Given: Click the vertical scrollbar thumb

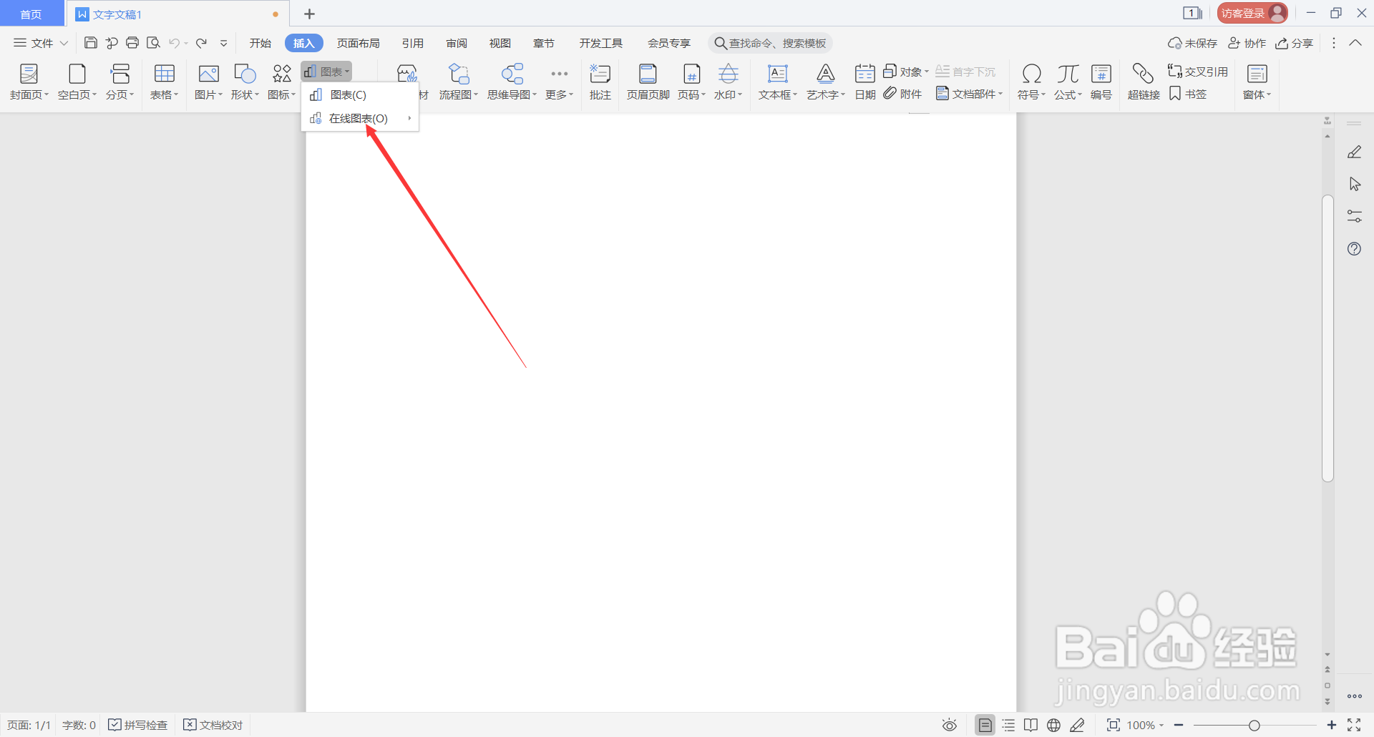Looking at the screenshot, I should coord(1327,338).
